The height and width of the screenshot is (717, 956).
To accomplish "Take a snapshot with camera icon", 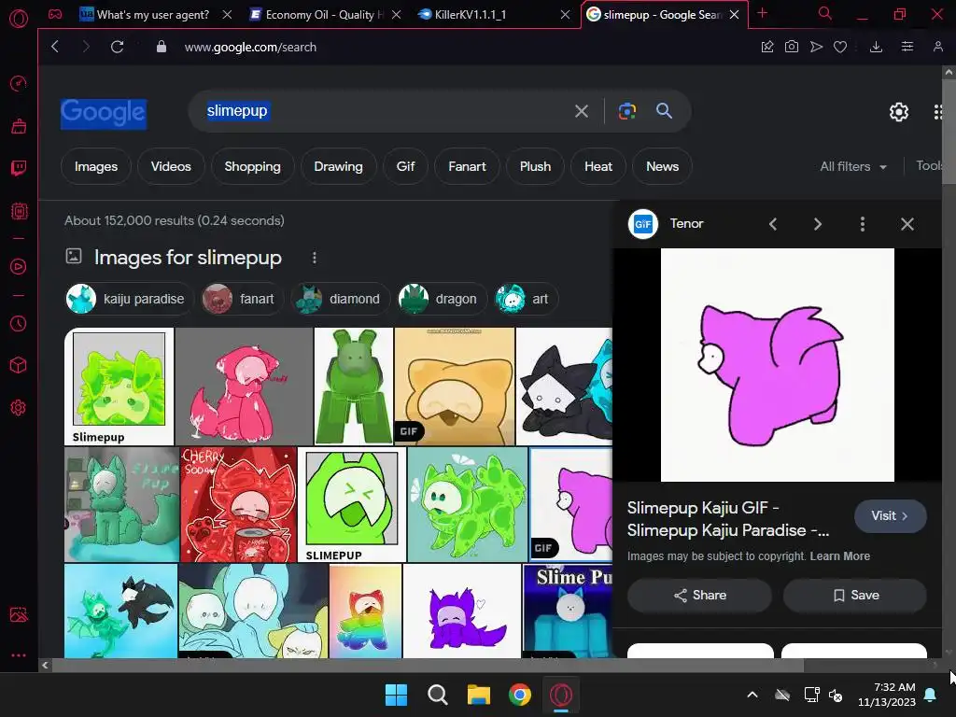I will [792, 47].
